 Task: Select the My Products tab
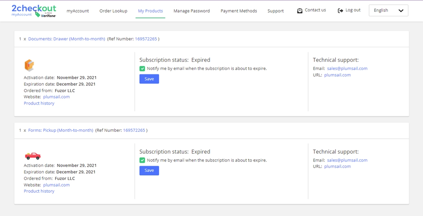coord(150,11)
